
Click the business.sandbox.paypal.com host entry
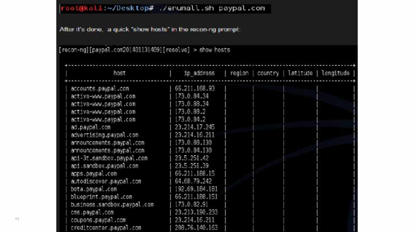coord(112,205)
